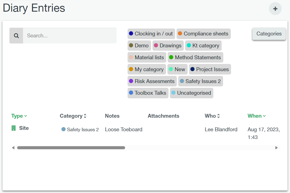Focus the Search input field
Image resolution: width=290 pixels, height=193 pixels.
point(70,35)
